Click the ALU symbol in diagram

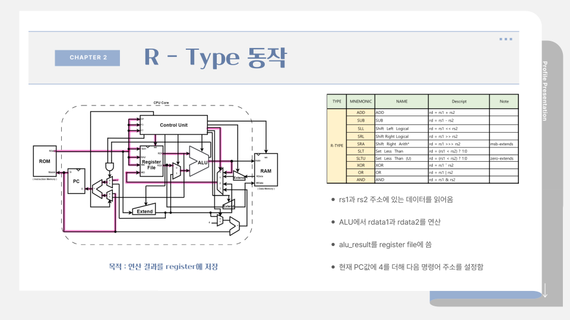coord(199,162)
